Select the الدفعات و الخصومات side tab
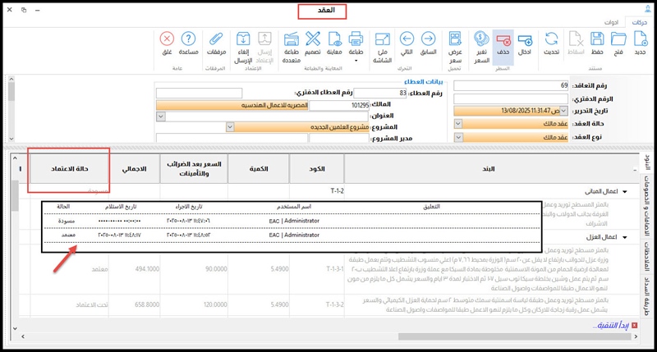 coord(647,205)
